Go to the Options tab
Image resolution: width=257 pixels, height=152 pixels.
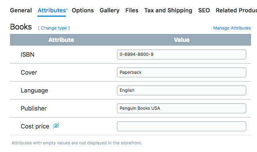coord(83,10)
